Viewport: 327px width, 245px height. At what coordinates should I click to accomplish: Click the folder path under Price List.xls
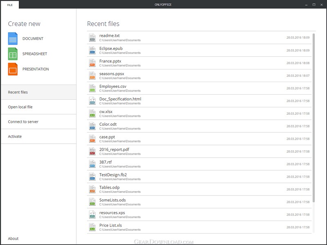[x=120, y=230]
